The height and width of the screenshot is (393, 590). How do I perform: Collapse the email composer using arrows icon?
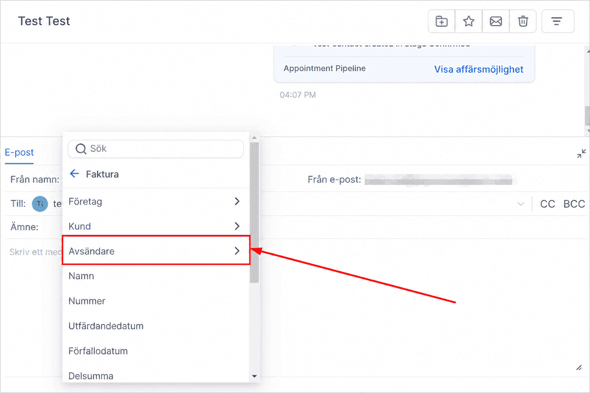tap(581, 154)
